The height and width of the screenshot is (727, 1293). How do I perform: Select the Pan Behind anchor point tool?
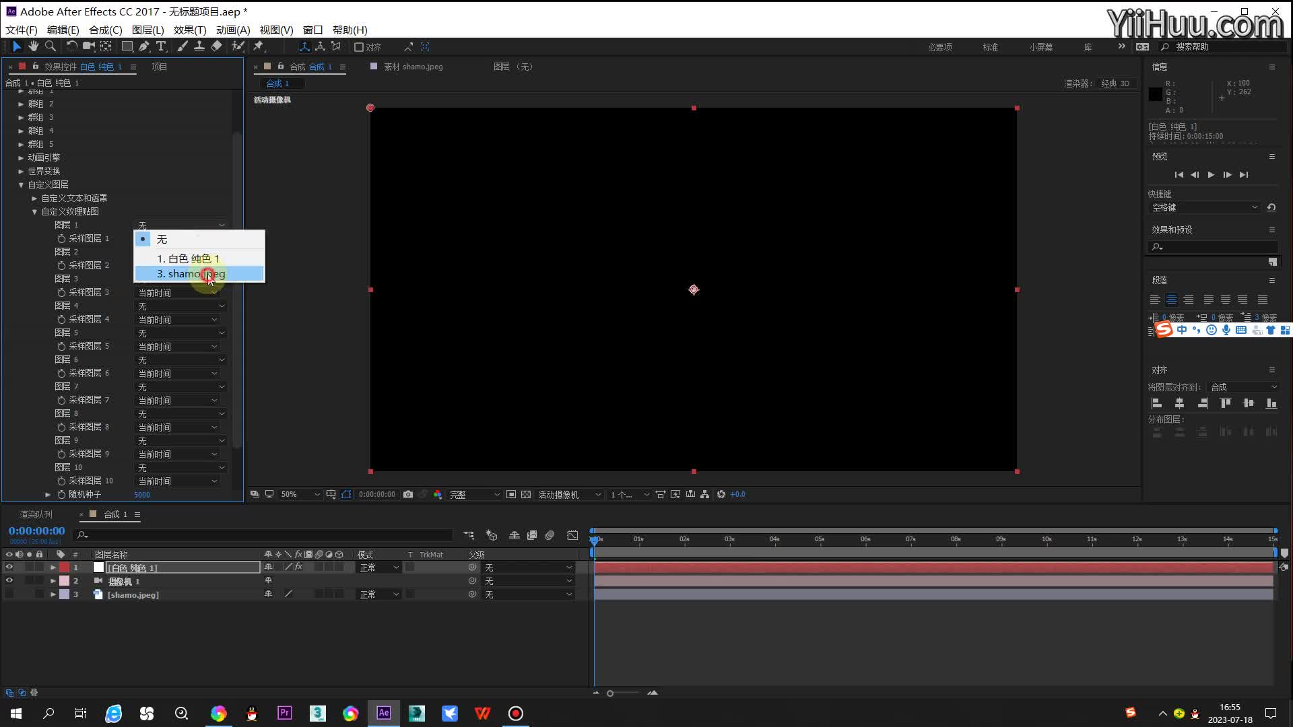(x=106, y=46)
